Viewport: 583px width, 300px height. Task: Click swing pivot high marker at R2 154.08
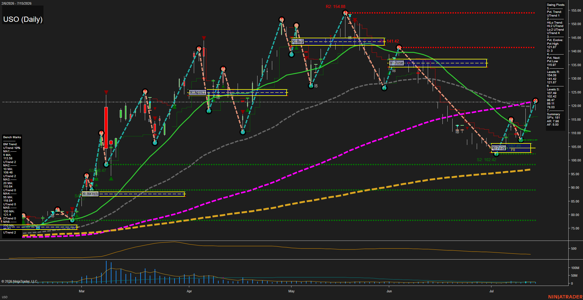coord(345,13)
